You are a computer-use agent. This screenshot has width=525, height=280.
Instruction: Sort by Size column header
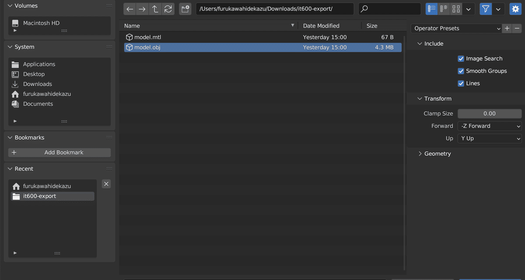[x=381, y=26]
